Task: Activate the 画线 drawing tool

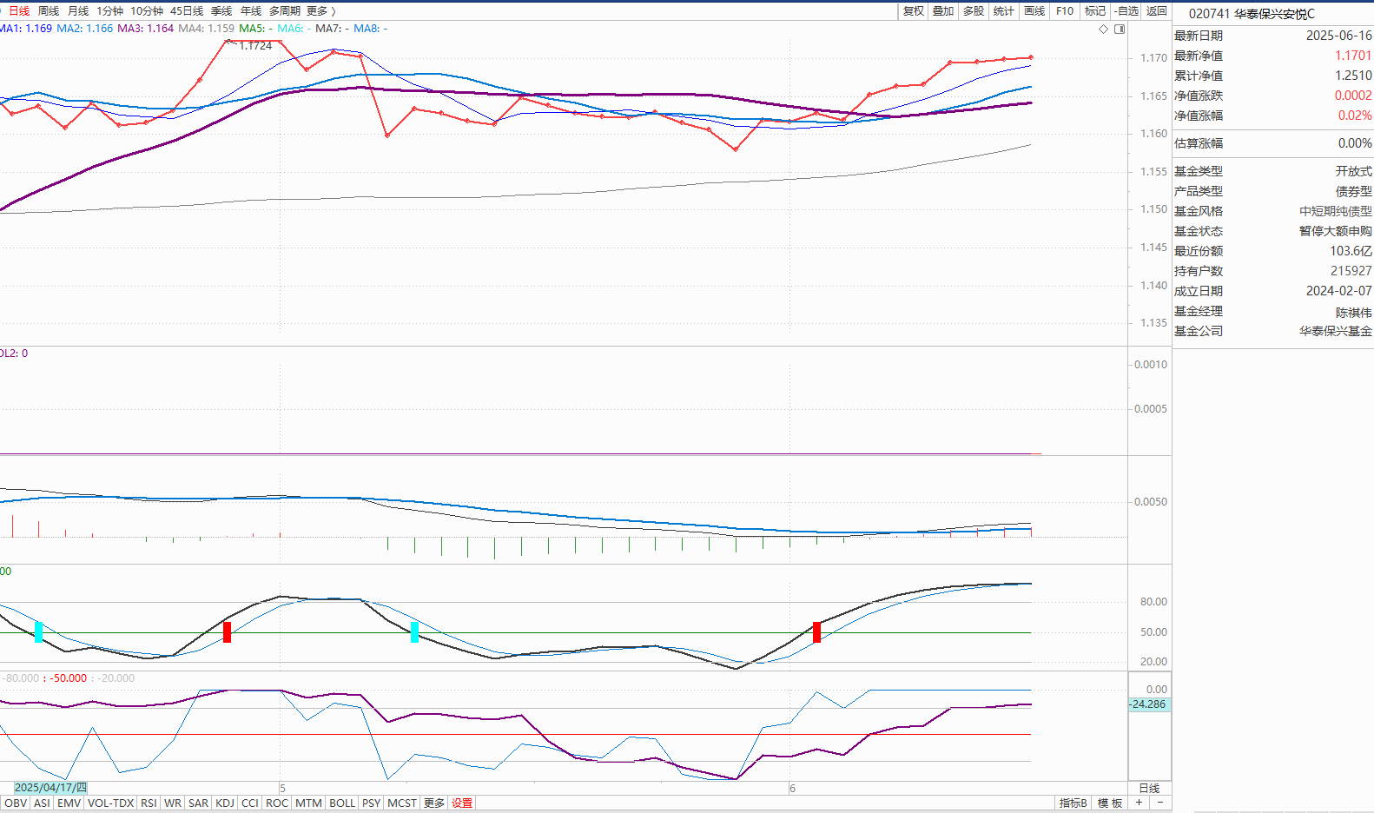Action: (x=1034, y=11)
